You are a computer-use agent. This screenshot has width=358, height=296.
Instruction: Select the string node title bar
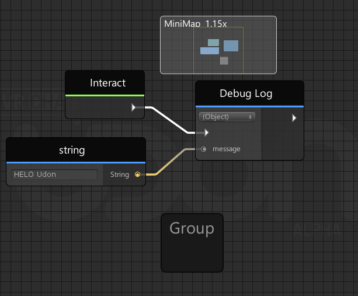click(x=76, y=150)
